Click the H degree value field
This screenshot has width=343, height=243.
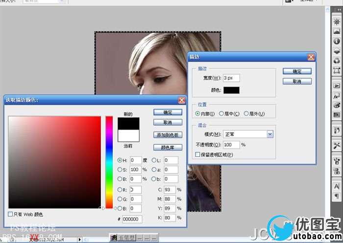(136, 160)
